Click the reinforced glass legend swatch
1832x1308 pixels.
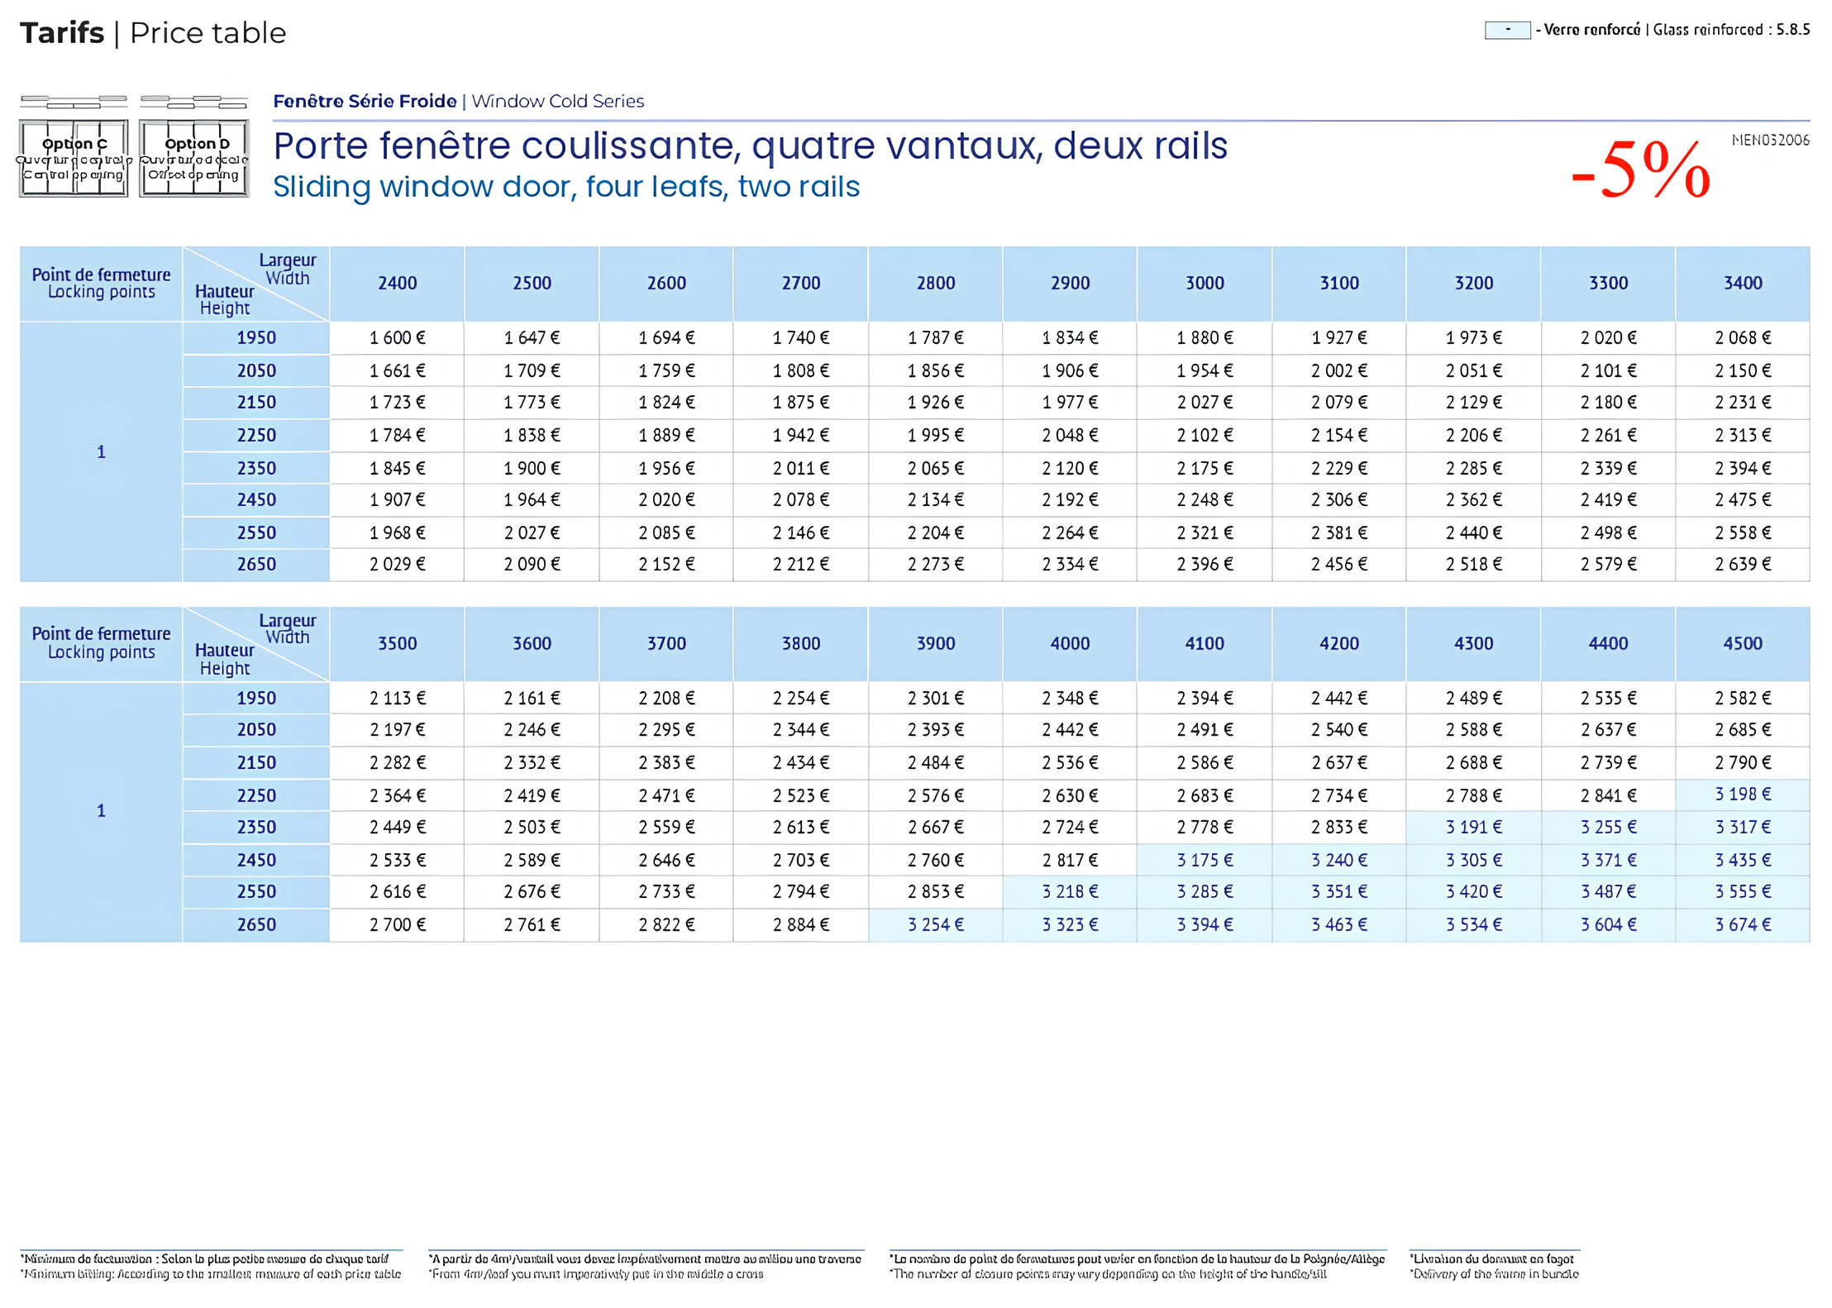click(x=1506, y=31)
